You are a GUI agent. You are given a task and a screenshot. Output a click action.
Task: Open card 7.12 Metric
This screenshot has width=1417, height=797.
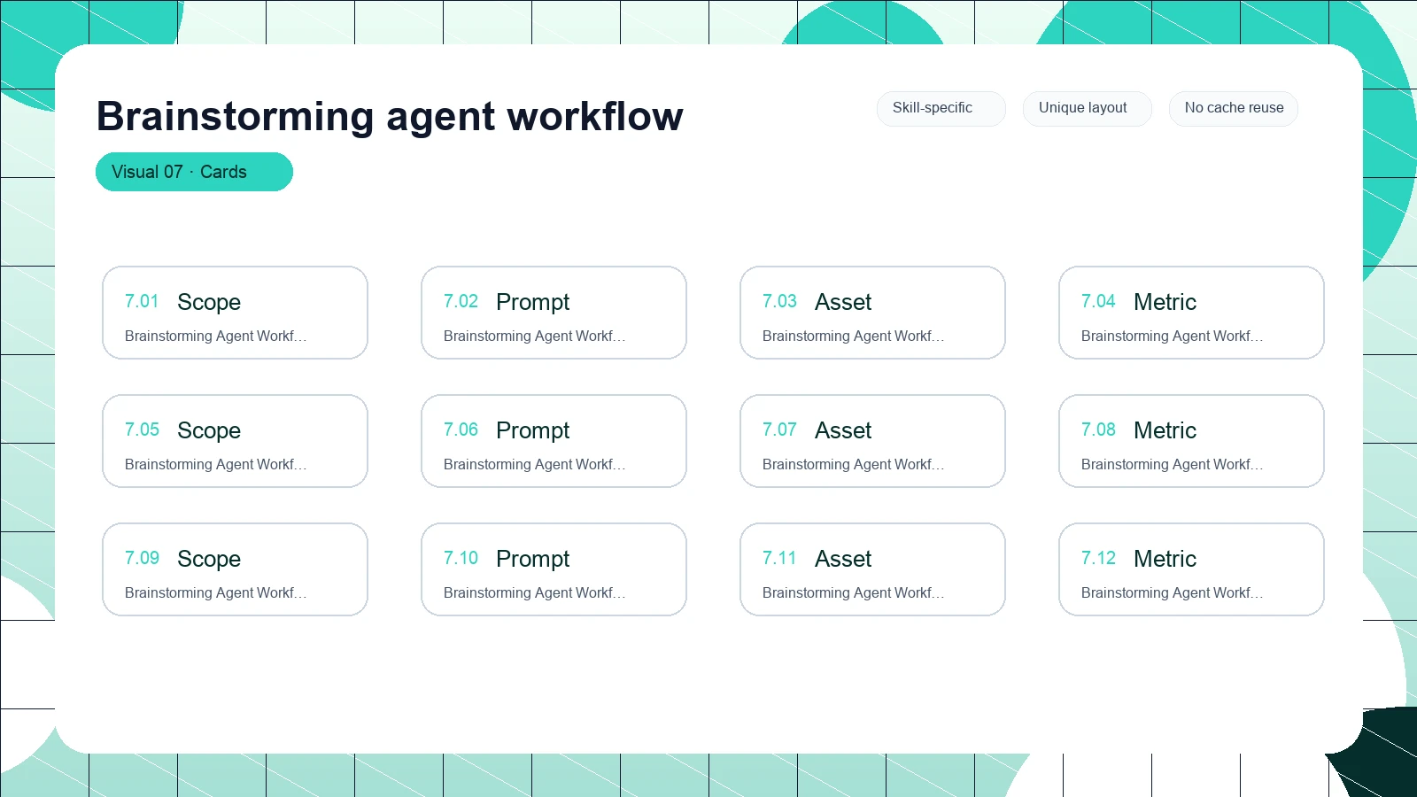point(1191,569)
